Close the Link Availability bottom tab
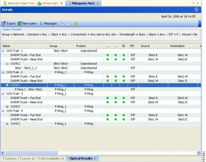The image size is (206, 162). (63, 159)
